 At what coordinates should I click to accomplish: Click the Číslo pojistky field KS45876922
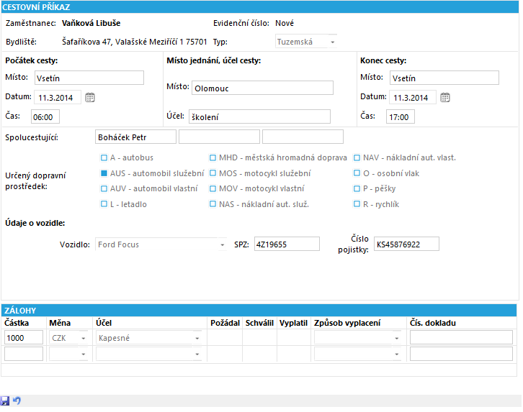click(406, 244)
